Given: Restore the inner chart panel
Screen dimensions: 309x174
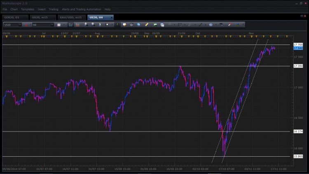Looking at the screenshot, I should 302,16.
